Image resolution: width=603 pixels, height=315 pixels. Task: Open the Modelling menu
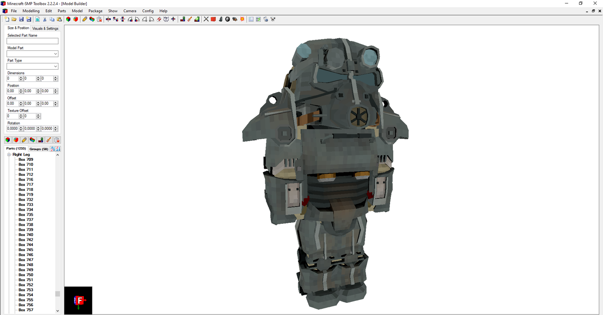(x=31, y=11)
